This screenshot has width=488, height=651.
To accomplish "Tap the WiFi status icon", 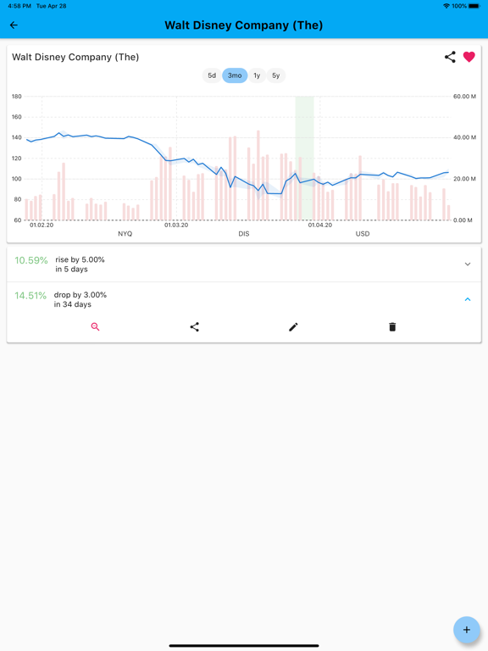I will [x=446, y=6].
